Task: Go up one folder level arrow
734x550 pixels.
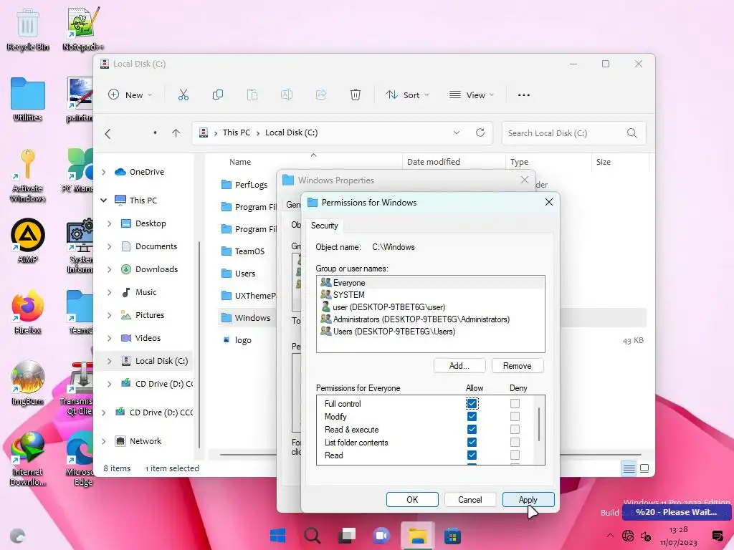Action: coord(176,133)
